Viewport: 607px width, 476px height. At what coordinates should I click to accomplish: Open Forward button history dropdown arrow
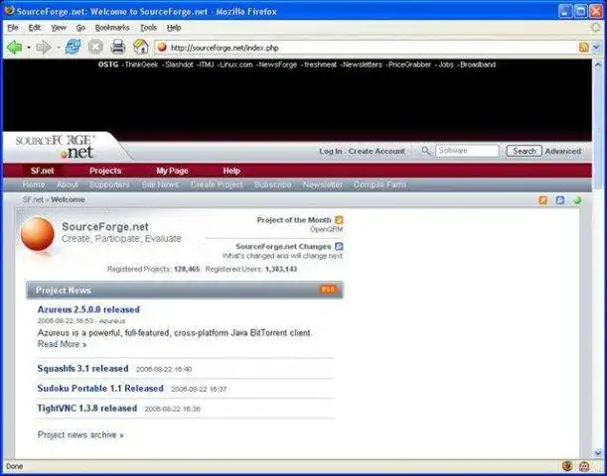(58, 48)
